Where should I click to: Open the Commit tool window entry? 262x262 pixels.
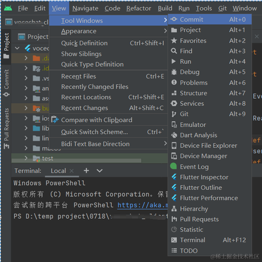click(210, 20)
